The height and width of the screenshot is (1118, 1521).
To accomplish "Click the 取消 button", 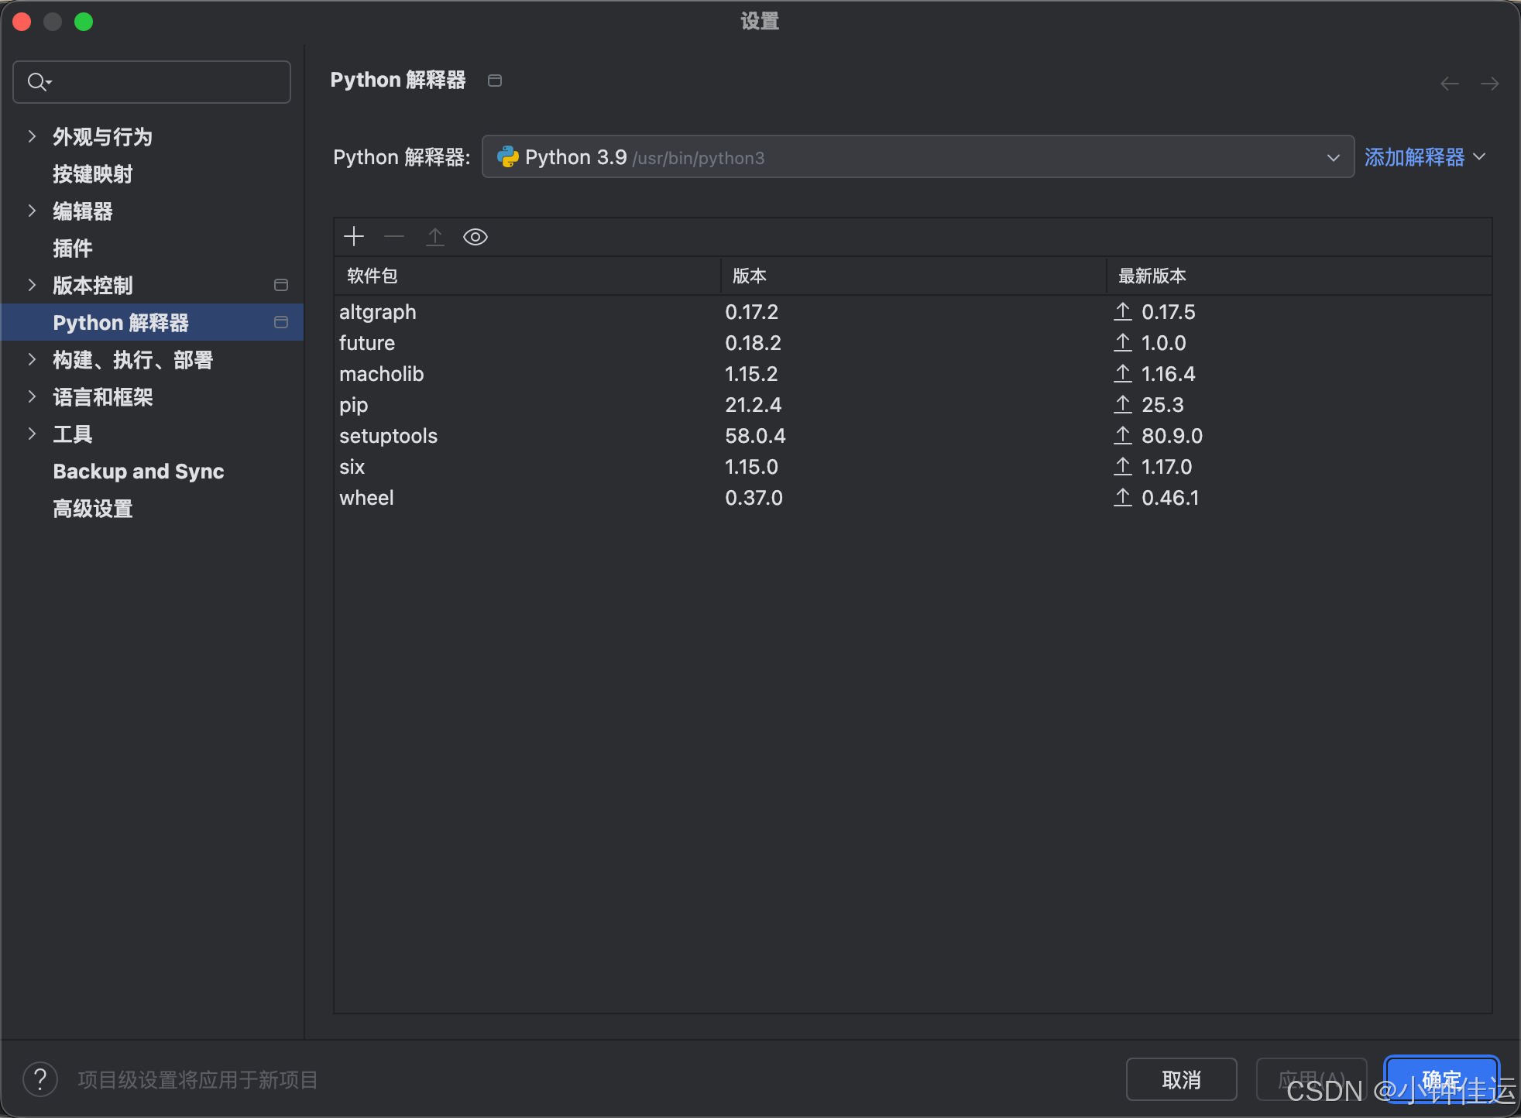I will (x=1180, y=1079).
